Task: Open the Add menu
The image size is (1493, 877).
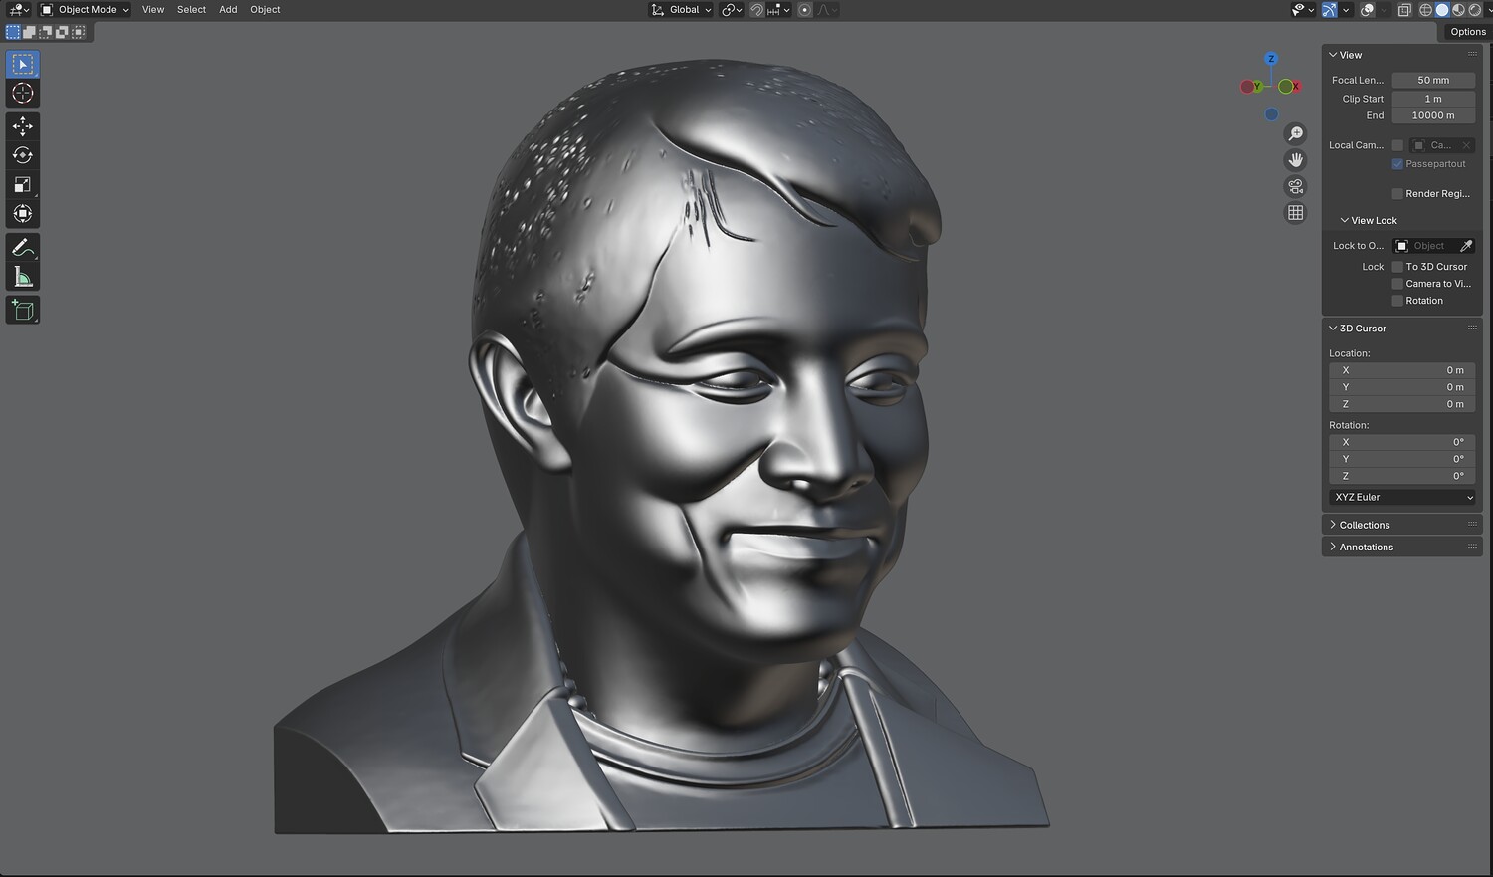Action: point(228,10)
